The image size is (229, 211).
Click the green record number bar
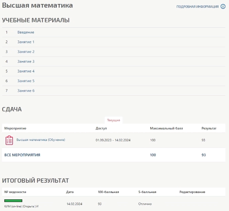point(13,201)
